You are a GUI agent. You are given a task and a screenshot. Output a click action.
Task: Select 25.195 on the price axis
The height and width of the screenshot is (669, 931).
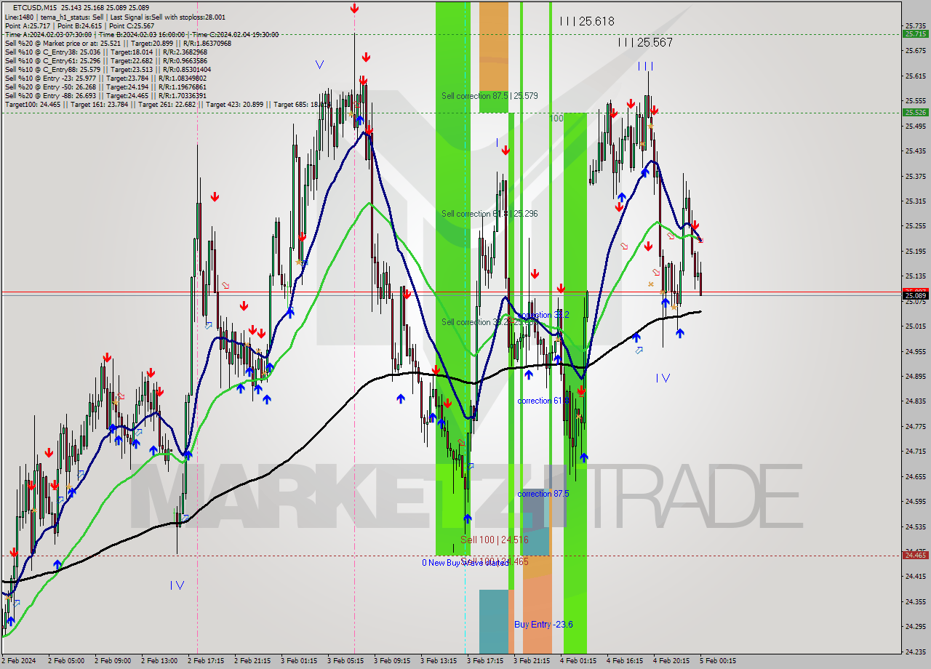916,252
